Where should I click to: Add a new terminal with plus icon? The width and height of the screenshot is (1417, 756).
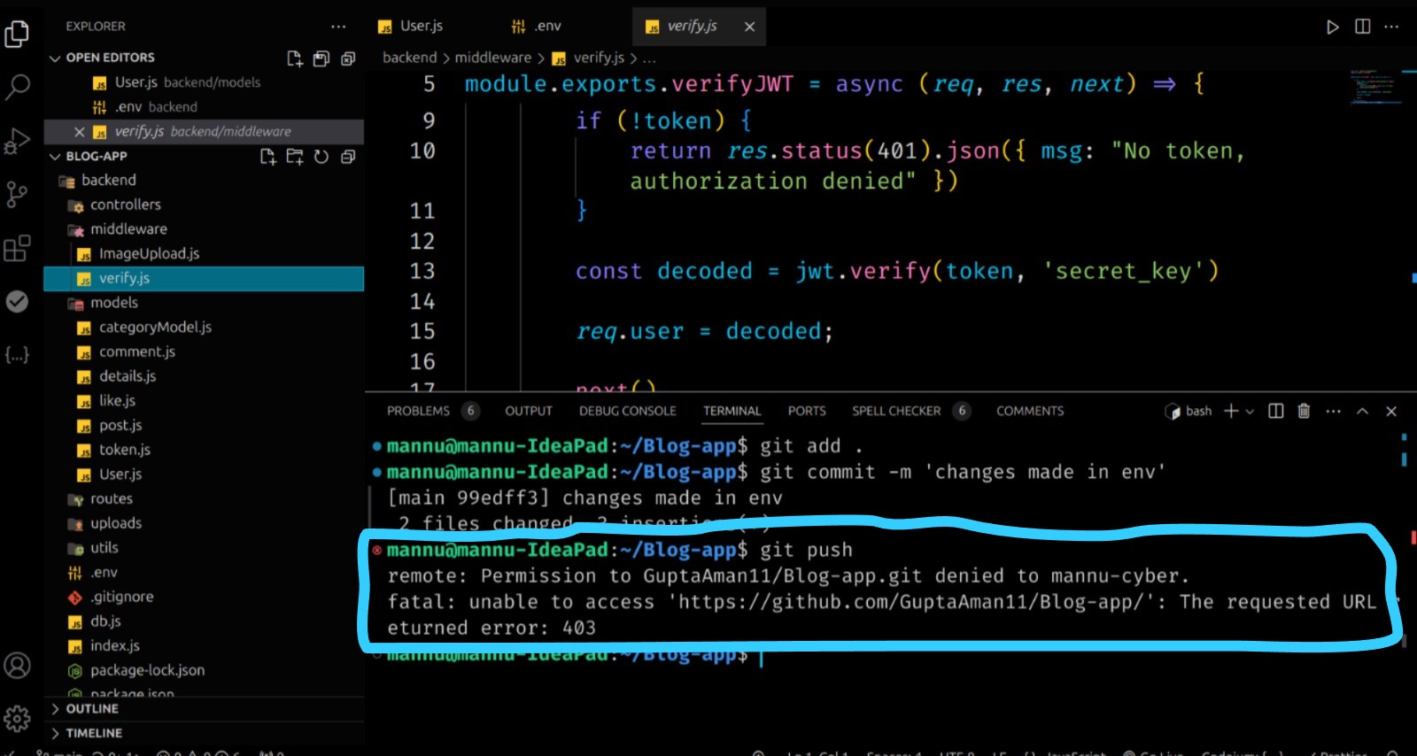point(1231,411)
